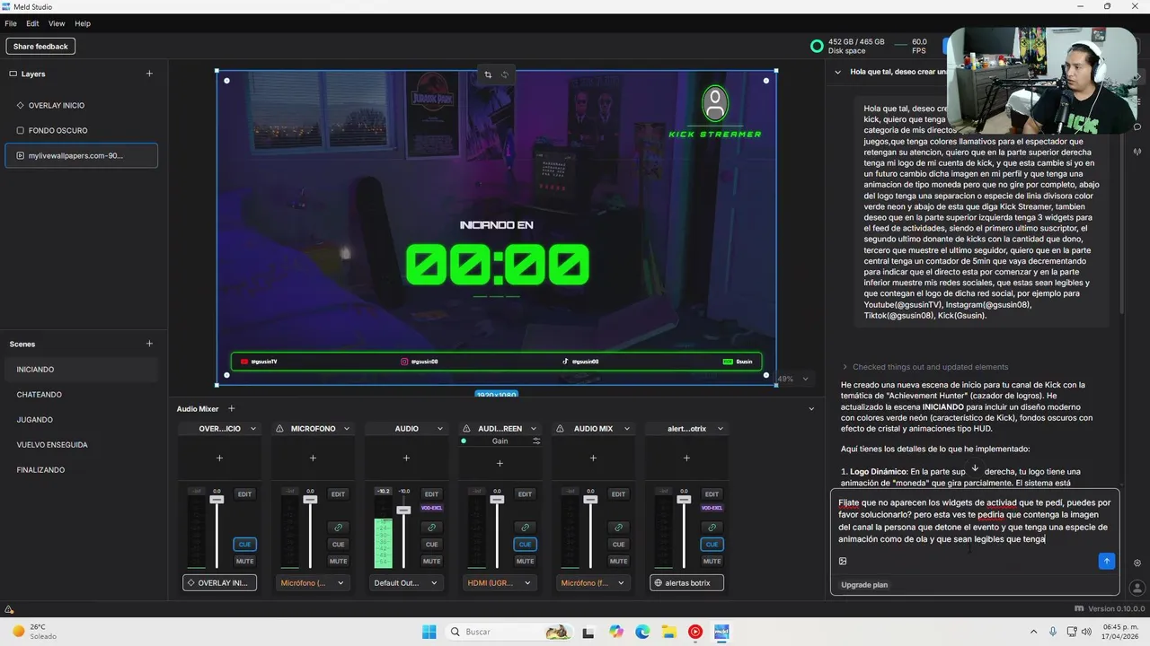Viewport: 1150px width, 646px height.
Task: Click the link icon on MICROFONO track
Action: (x=338, y=528)
